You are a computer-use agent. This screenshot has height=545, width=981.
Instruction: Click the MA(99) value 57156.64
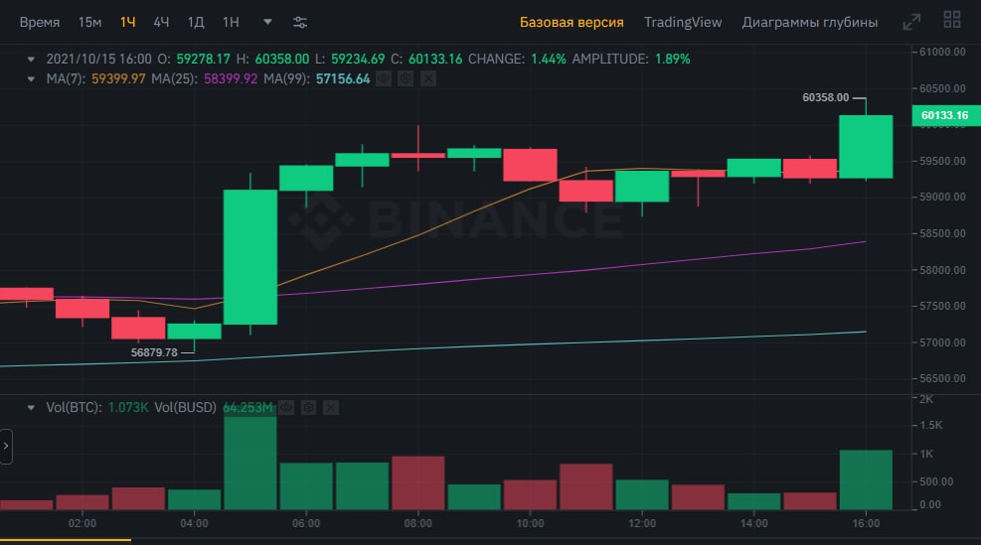point(343,78)
